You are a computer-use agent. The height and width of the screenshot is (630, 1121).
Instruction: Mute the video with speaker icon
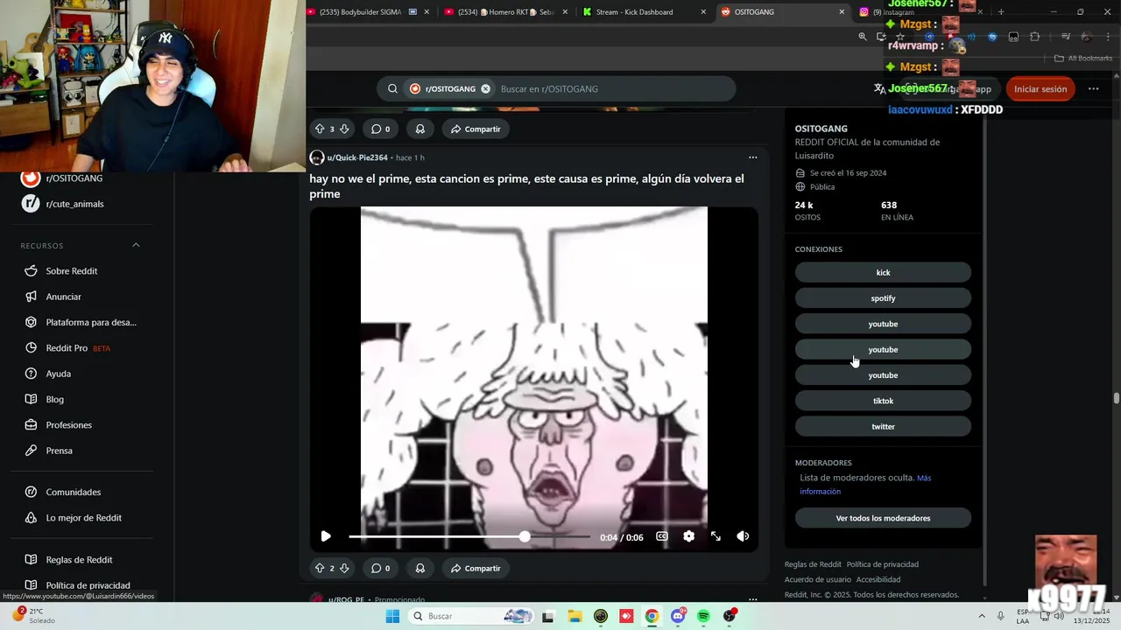click(x=743, y=536)
